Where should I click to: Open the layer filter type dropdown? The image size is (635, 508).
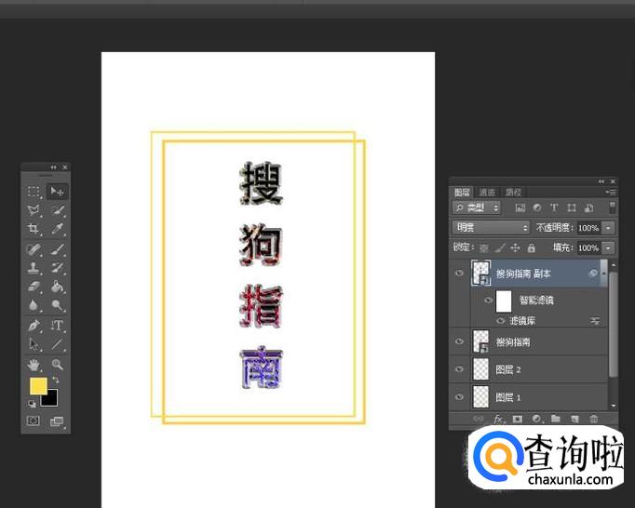point(477,208)
